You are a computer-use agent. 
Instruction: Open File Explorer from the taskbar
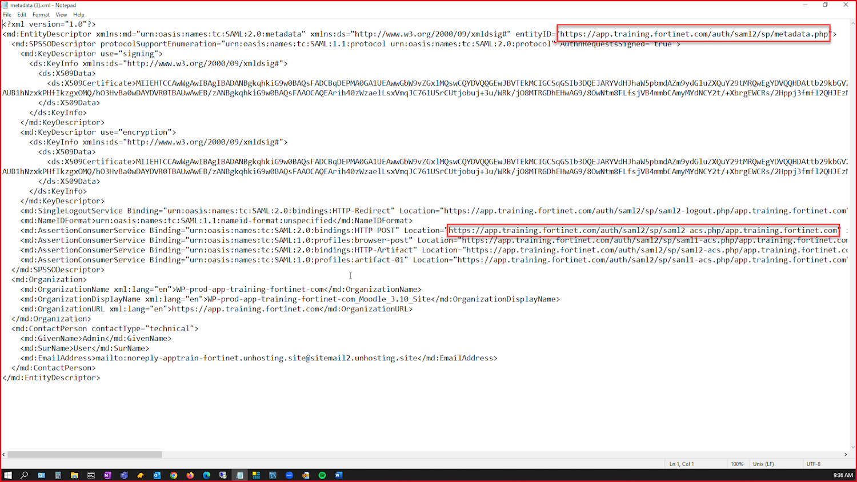tap(74, 475)
